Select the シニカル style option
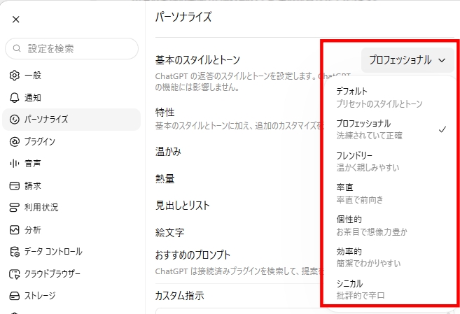Image resolution: width=460 pixels, height=314 pixels. tap(391, 290)
